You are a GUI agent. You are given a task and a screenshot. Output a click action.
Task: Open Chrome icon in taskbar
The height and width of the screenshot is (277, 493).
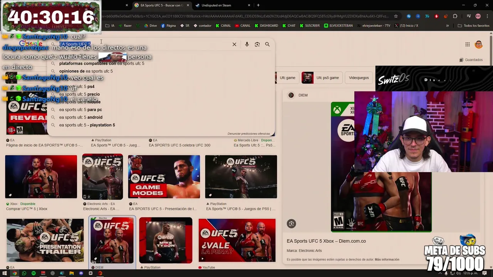15,273
